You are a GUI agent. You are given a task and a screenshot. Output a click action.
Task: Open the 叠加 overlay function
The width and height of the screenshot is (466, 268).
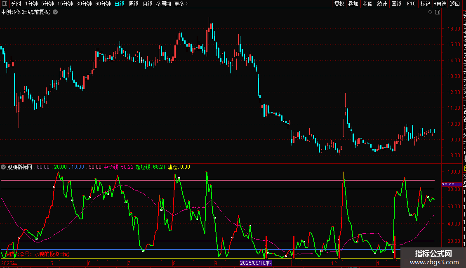pyautogui.click(x=353, y=4)
